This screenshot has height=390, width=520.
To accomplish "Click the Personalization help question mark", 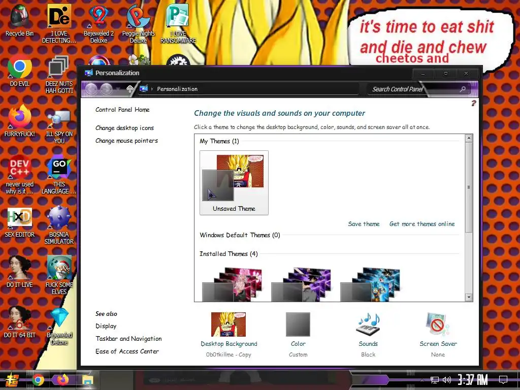I will click(474, 103).
